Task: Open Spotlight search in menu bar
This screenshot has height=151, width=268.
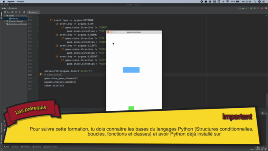Action: pyautogui.click(x=255, y=2)
